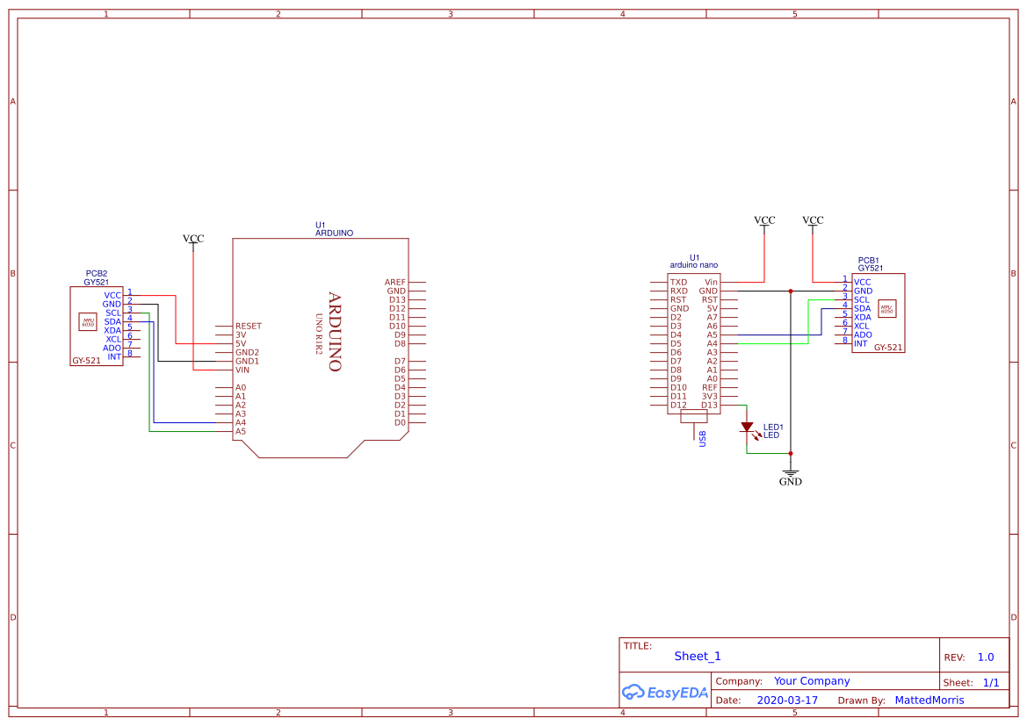1027x726 pixels.
Task: Select the MPU 6050 chip icon inside PCB1
Action: click(x=886, y=308)
